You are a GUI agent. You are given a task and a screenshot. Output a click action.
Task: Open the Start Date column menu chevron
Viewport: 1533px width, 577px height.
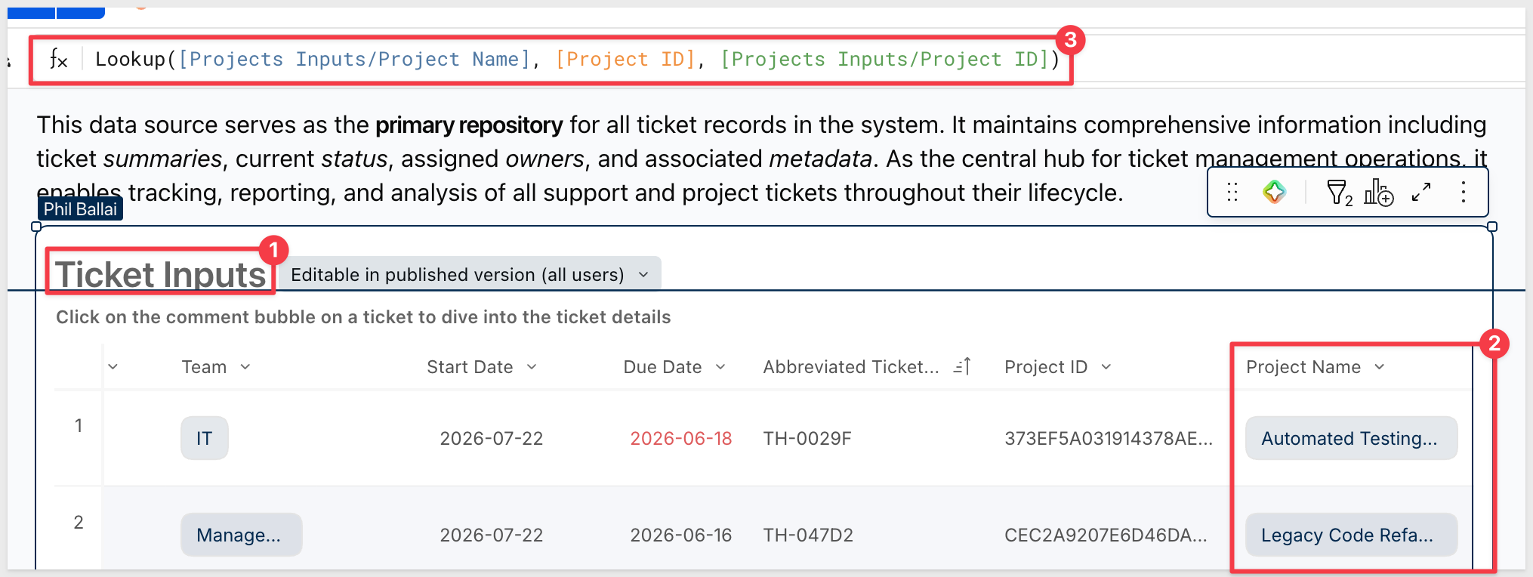(x=532, y=367)
